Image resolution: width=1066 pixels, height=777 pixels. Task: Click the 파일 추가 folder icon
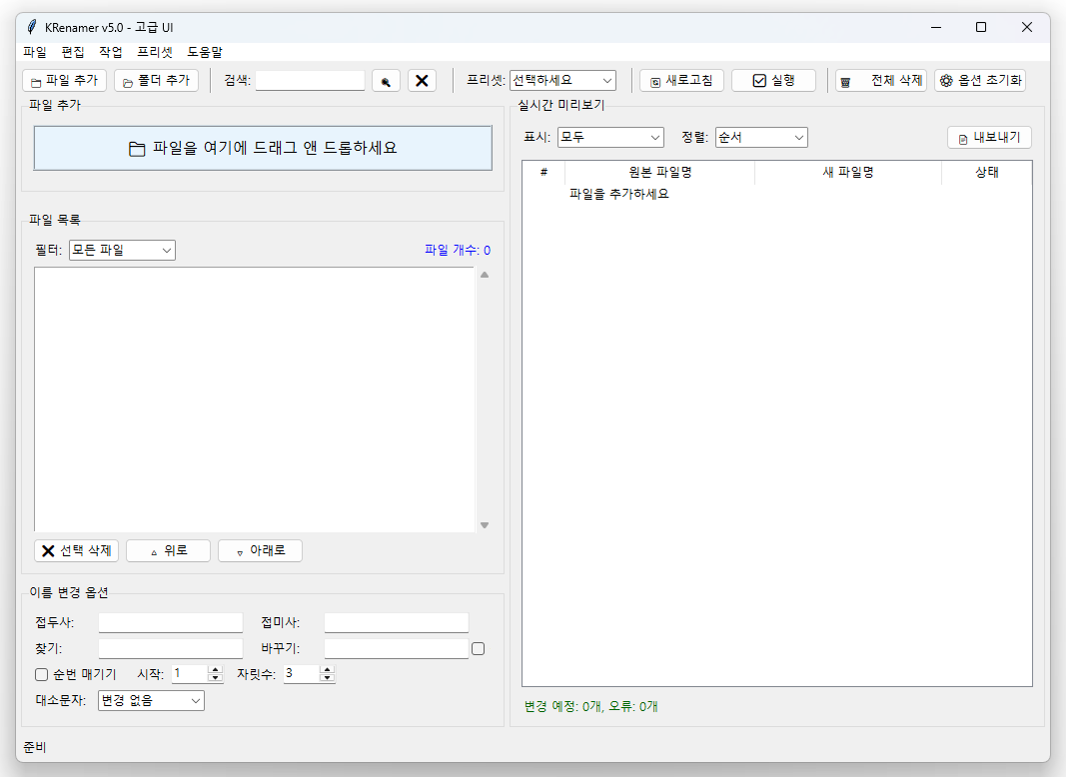[x=35, y=80]
